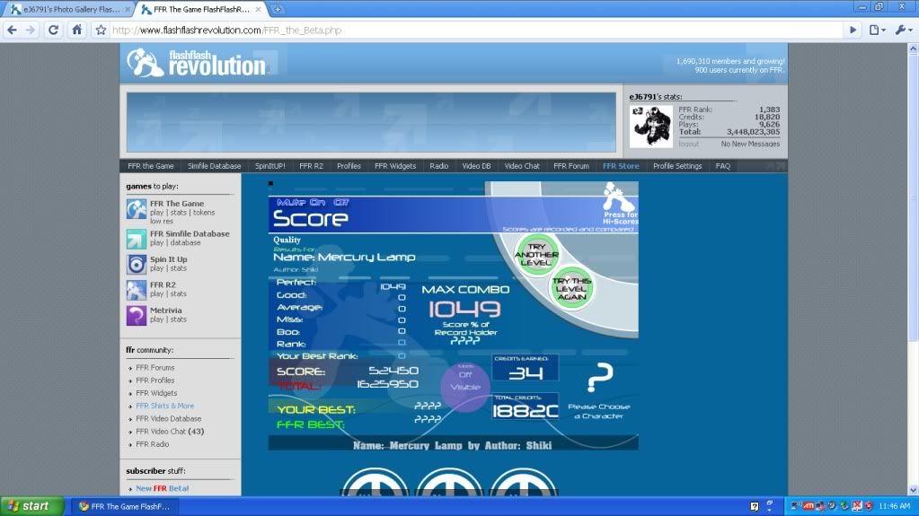Click the browser Home icon
Viewport: 919px width, 516px height.
[x=77, y=30]
